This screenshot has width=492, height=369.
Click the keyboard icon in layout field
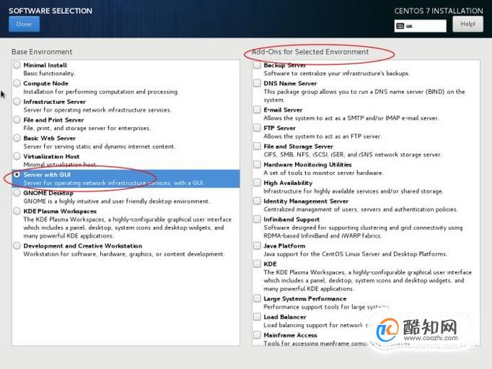tap(400, 26)
